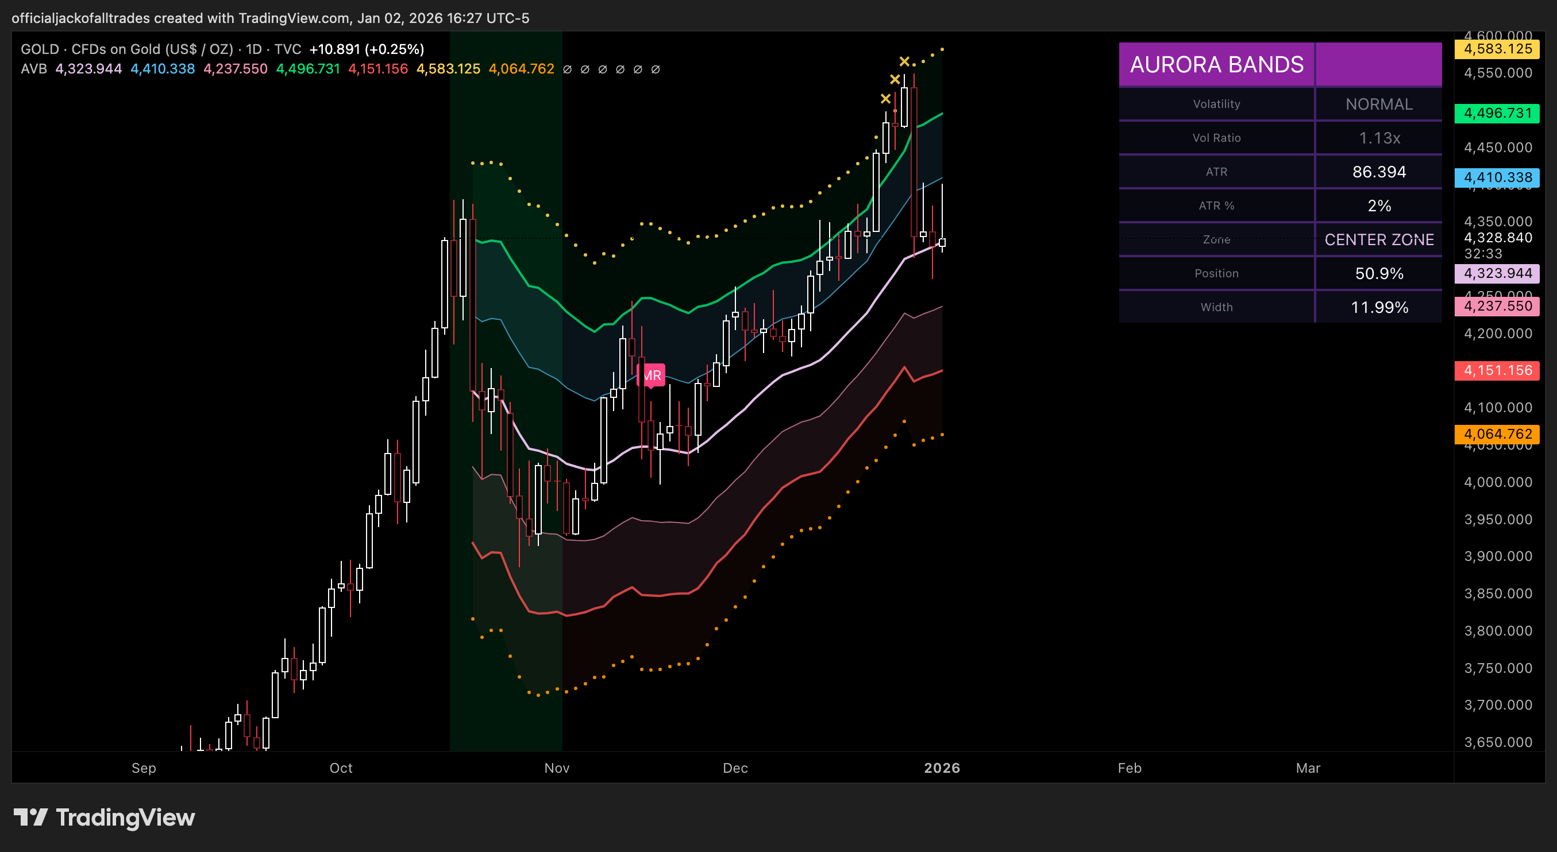Click the Position 50.9% value
The width and height of the screenshot is (1557, 852).
click(x=1379, y=273)
